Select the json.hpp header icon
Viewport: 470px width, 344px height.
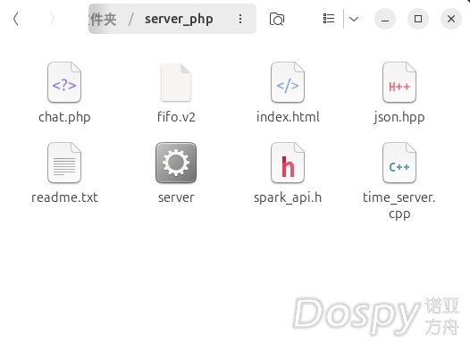tap(399, 82)
